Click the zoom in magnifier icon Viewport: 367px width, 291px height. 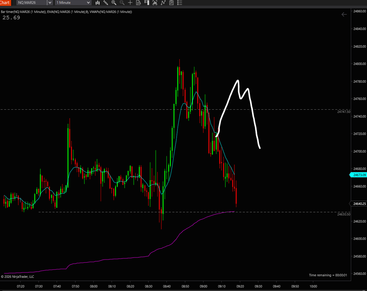[114, 3]
